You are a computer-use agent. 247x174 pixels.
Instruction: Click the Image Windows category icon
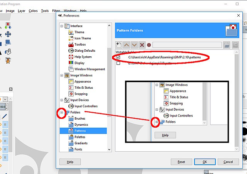pos(67,75)
